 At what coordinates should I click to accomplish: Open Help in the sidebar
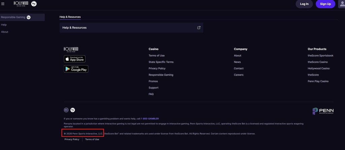coord(4,25)
